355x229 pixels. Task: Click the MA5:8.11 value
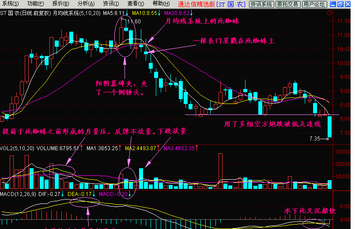coord(113,13)
